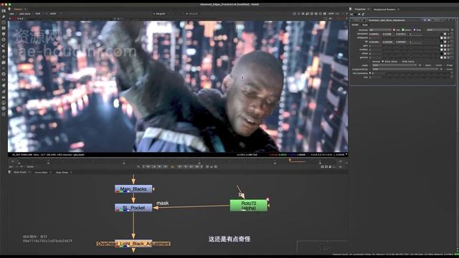The image size is (459, 258).
Task: Open the Channel nodes menu in left toolbar
Action: click(4, 28)
